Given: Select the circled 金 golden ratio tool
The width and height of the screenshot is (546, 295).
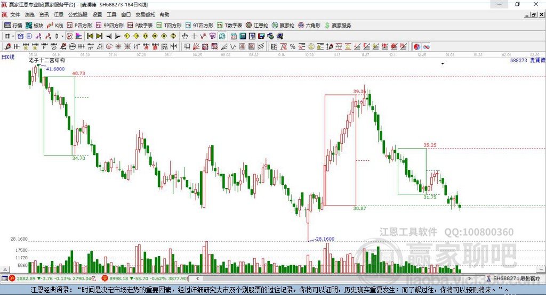Looking at the screenshot, I should coord(311,47).
